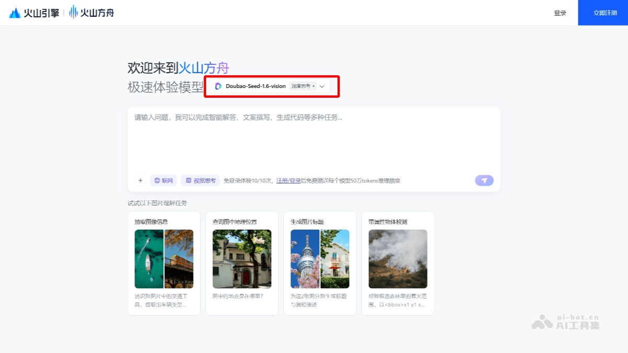This screenshot has height=353, width=628.
Task: Enable the 联网 web search toggle
Action: click(163, 180)
